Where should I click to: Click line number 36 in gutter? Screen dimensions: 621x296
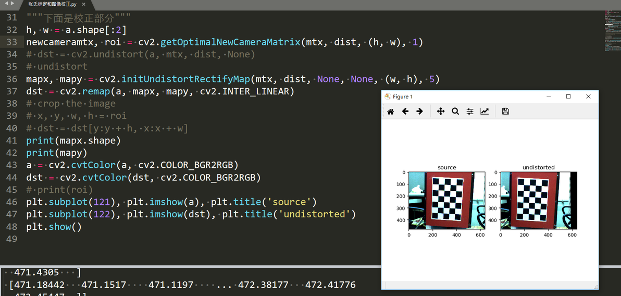point(13,79)
